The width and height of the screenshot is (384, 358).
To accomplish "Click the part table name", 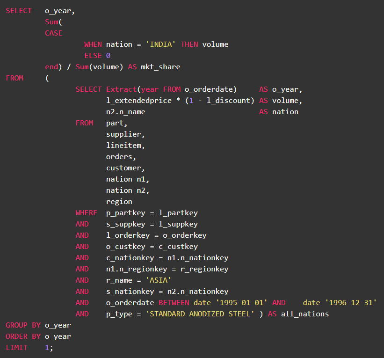I will 115,123.
